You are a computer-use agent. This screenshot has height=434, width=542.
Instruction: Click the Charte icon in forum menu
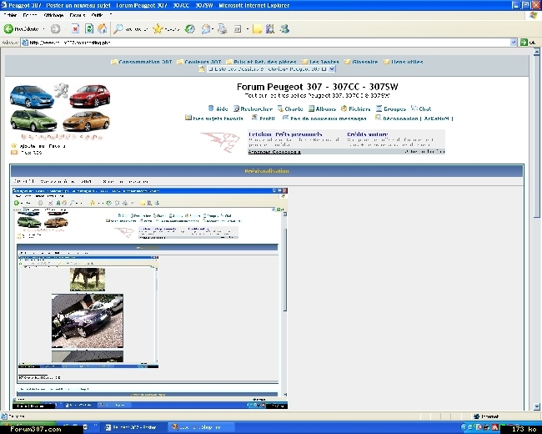[280, 108]
